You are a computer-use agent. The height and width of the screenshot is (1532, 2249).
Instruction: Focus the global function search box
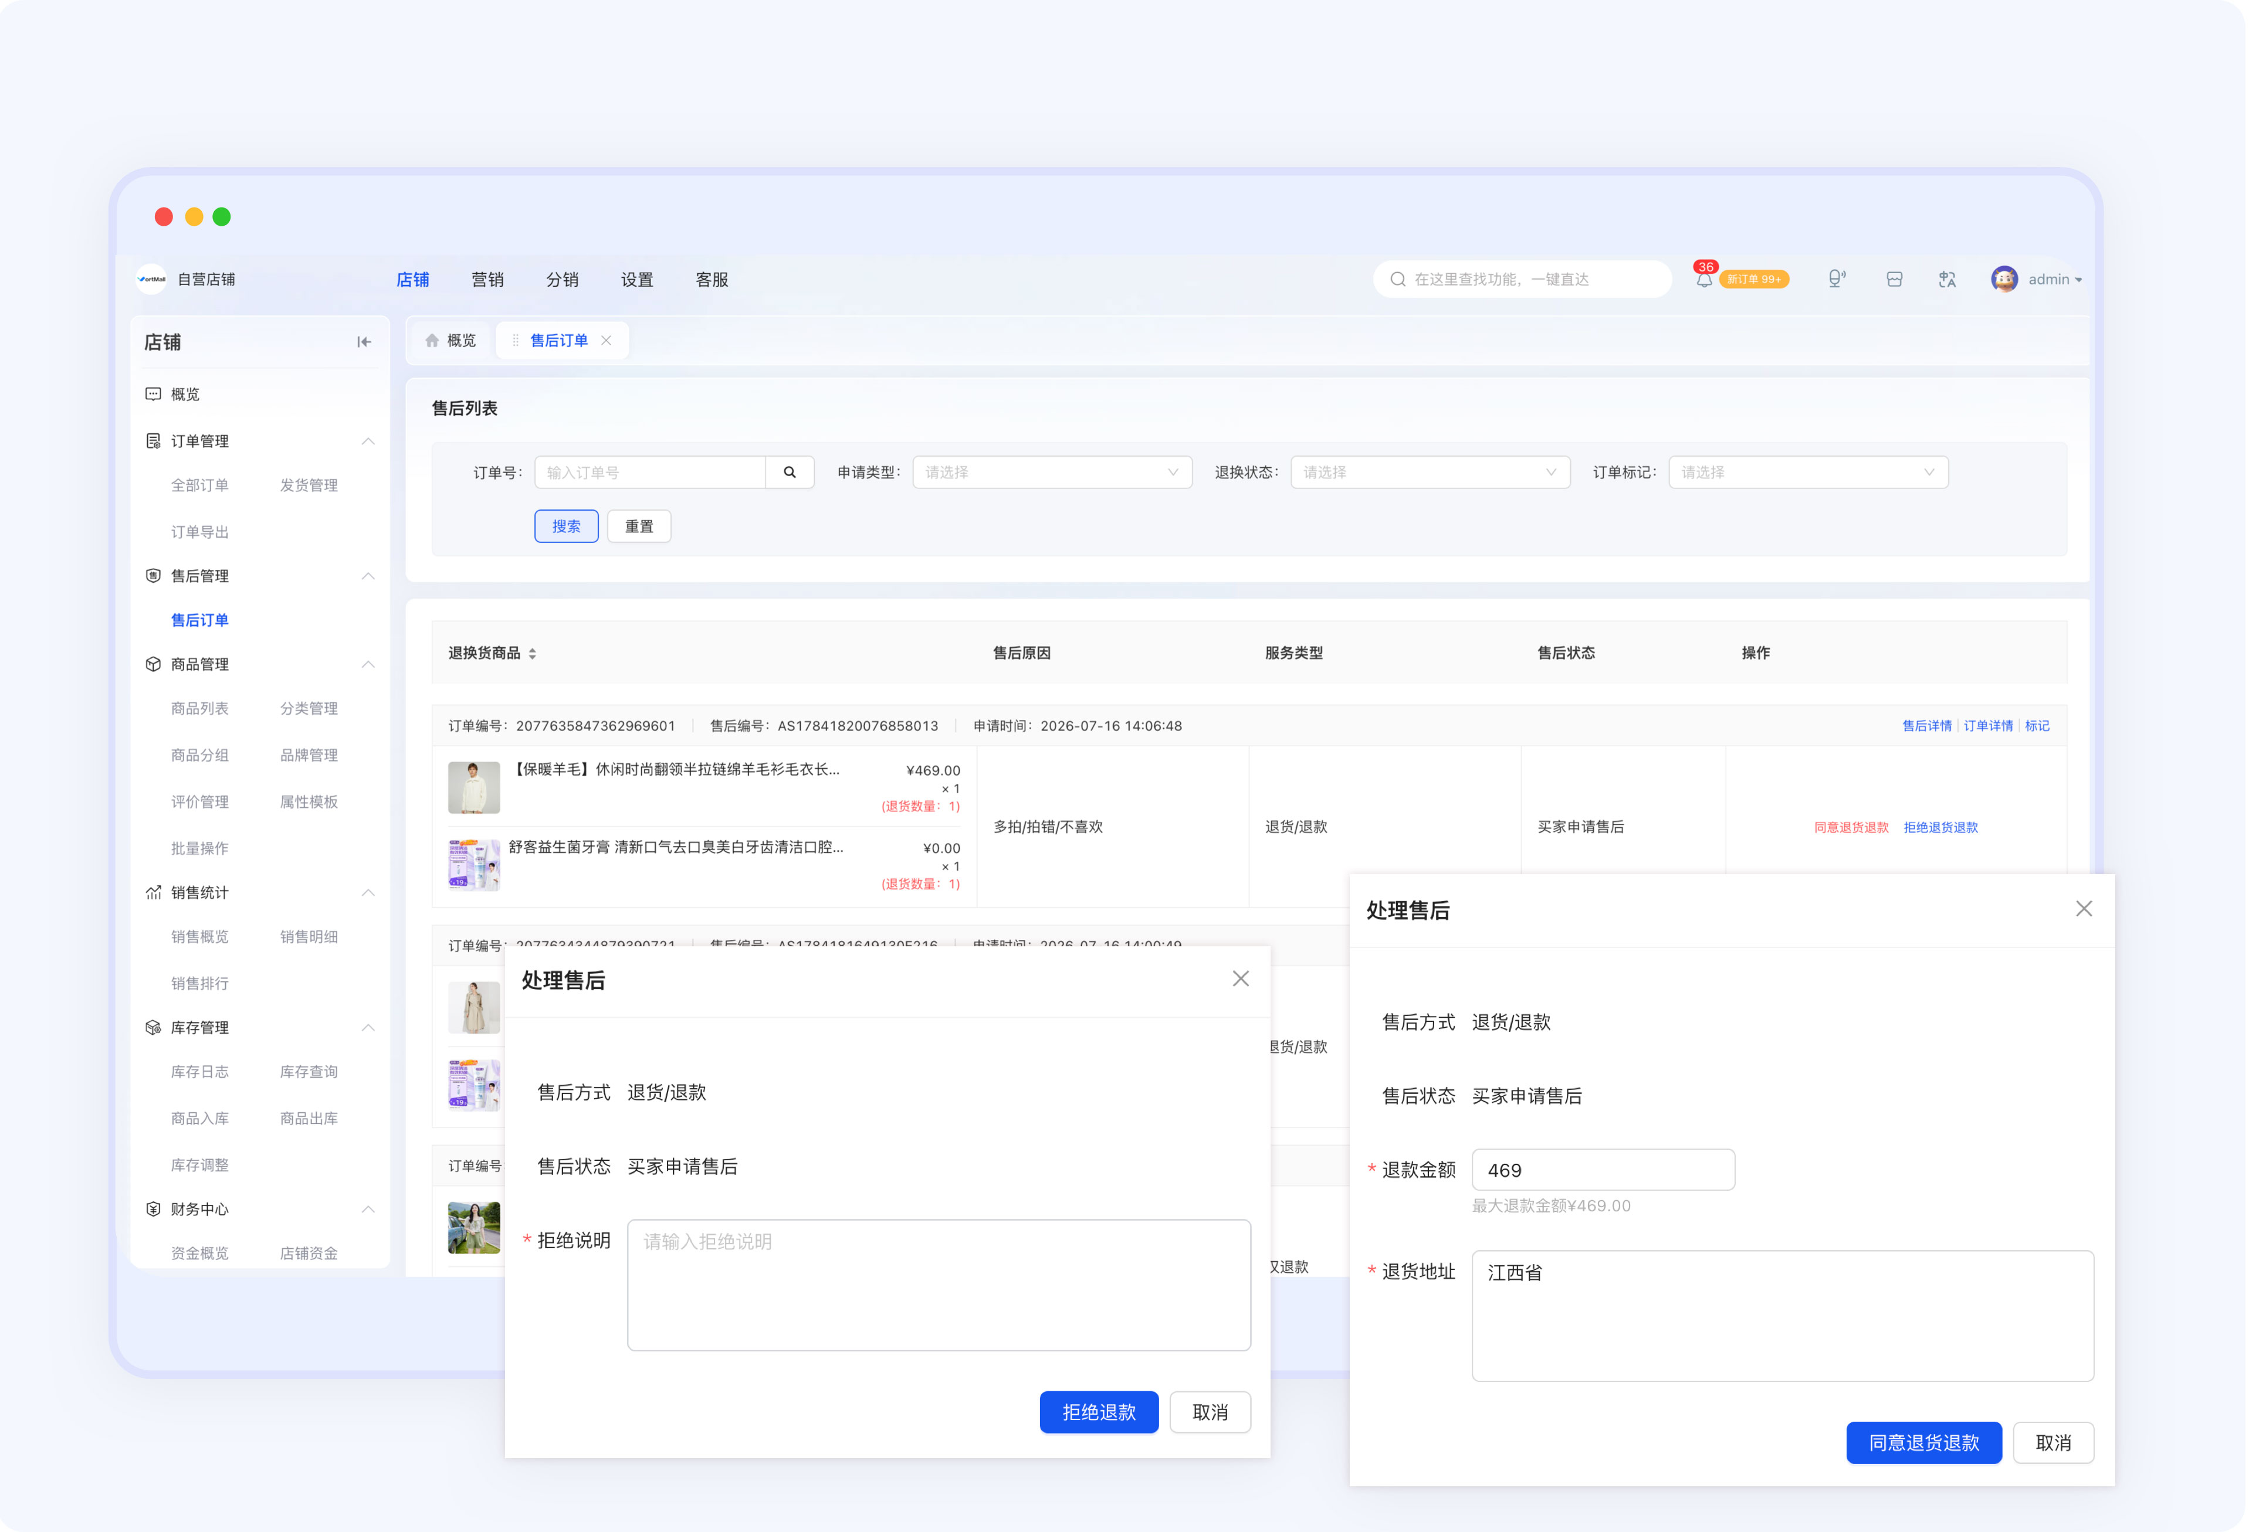(x=1522, y=280)
